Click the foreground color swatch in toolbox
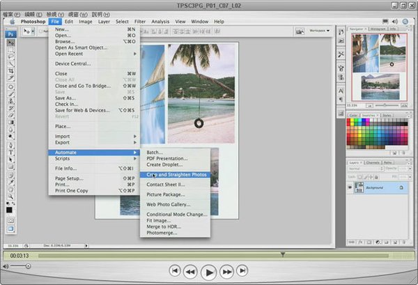Image resolution: width=418 pixels, height=285 pixels. pyautogui.click(x=10, y=208)
